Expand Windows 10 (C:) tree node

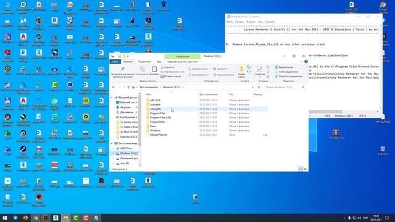(x=114, y=154)
